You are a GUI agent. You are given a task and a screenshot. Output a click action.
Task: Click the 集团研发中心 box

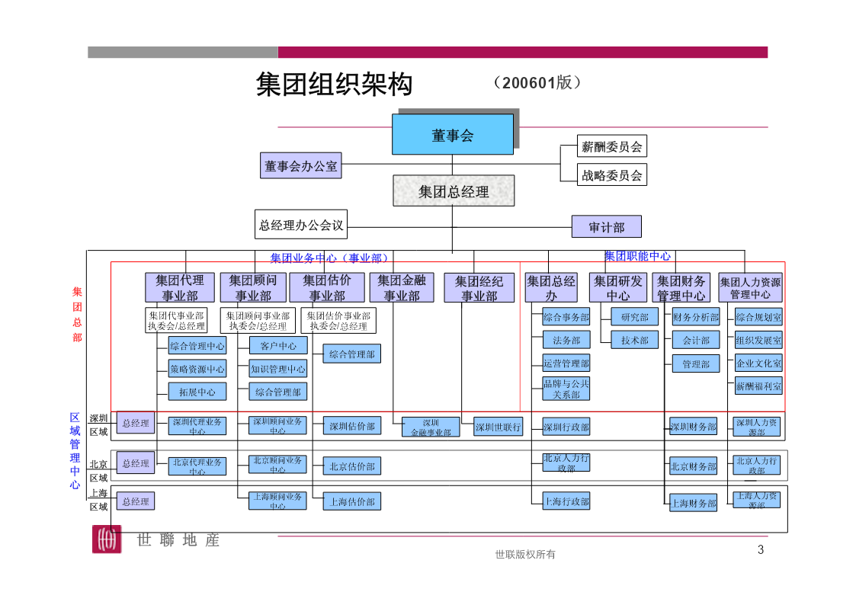tap(618, 287)
